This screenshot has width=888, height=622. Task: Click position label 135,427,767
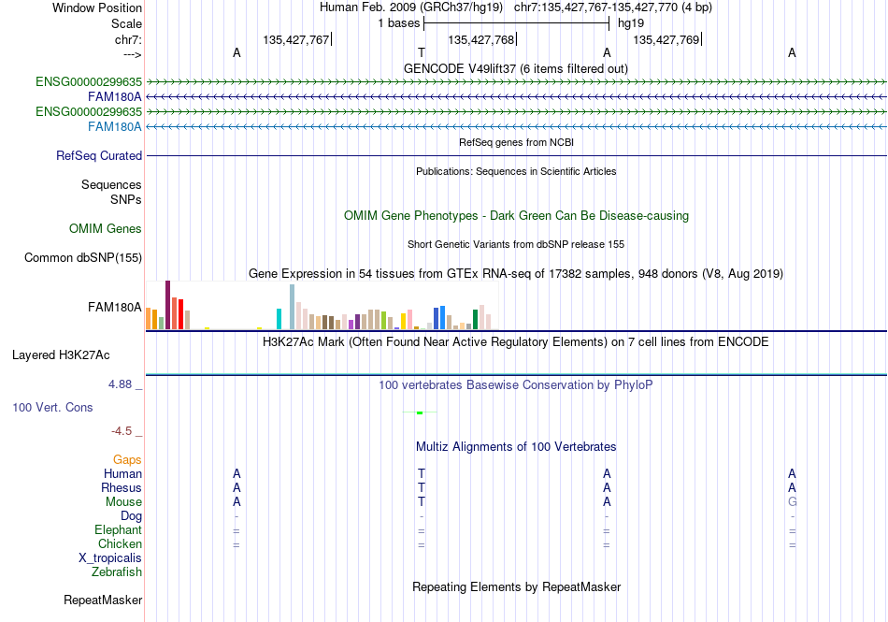[x=296, y=39]
